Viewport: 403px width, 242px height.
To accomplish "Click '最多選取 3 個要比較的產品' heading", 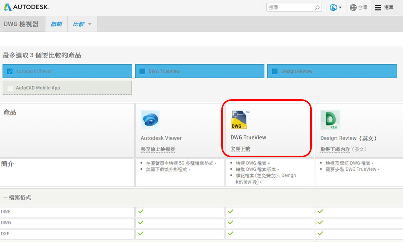I will pyautogui.click(x=42, y=55).
